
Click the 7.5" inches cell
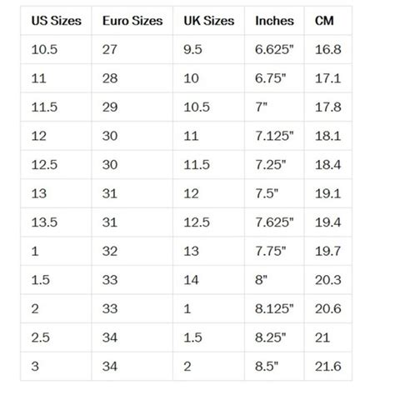pyautogui.click(x=274, y=193)
